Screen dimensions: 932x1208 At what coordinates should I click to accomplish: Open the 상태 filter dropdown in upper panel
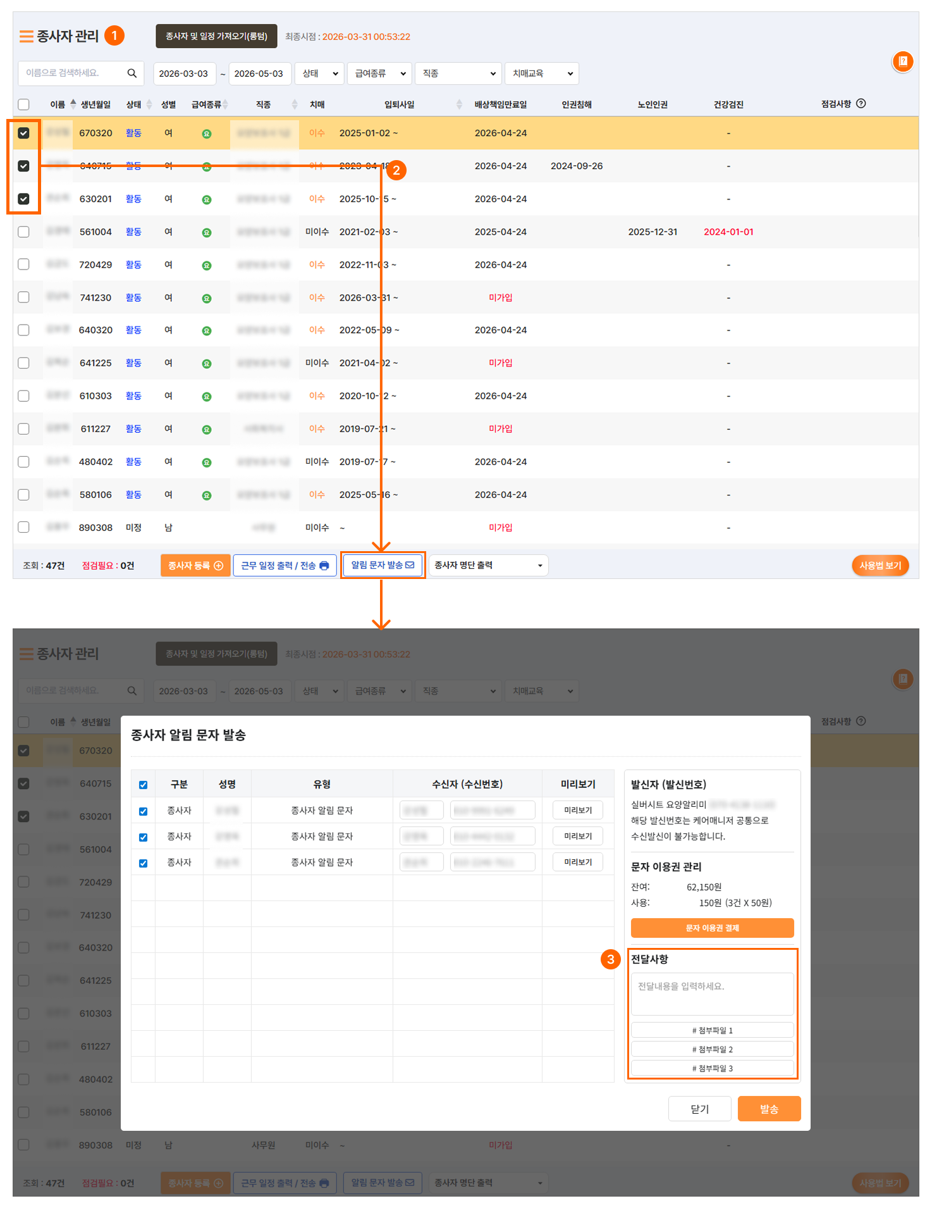point(319,73)
